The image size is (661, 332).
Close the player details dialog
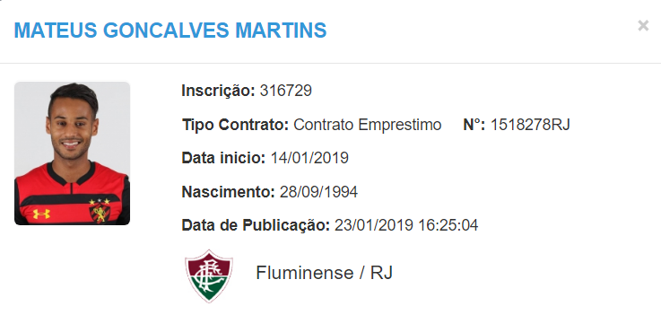(643, 26)
